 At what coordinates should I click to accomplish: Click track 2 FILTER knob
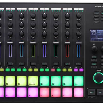[x=10, y=16]
